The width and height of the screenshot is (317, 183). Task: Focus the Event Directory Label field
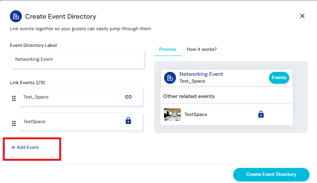tap(77, 59)
